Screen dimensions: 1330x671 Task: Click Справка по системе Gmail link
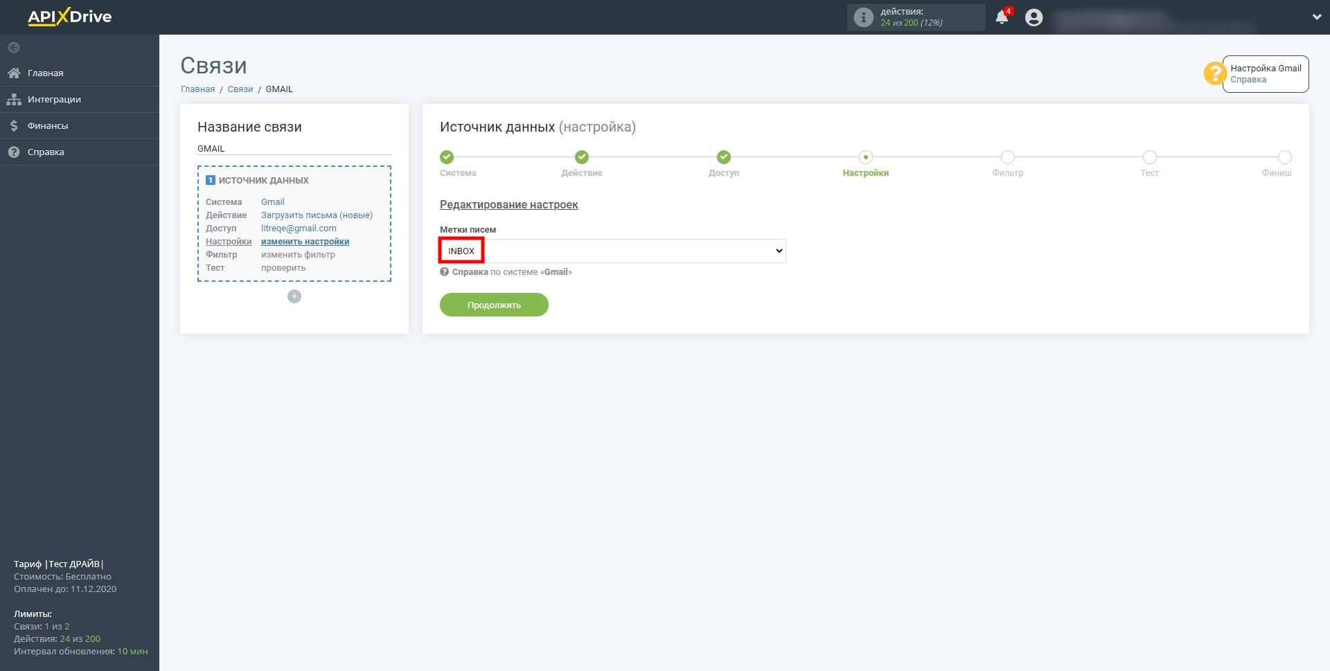point(512,272)
